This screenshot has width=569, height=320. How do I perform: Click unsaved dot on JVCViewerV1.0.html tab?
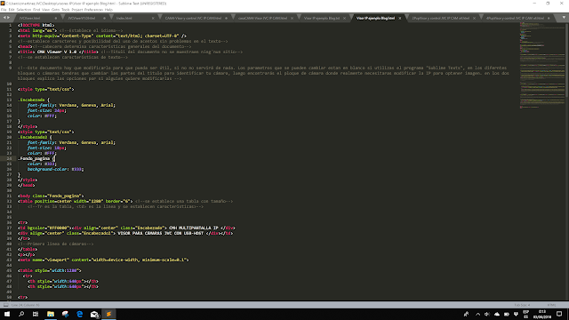coord(104,18)
